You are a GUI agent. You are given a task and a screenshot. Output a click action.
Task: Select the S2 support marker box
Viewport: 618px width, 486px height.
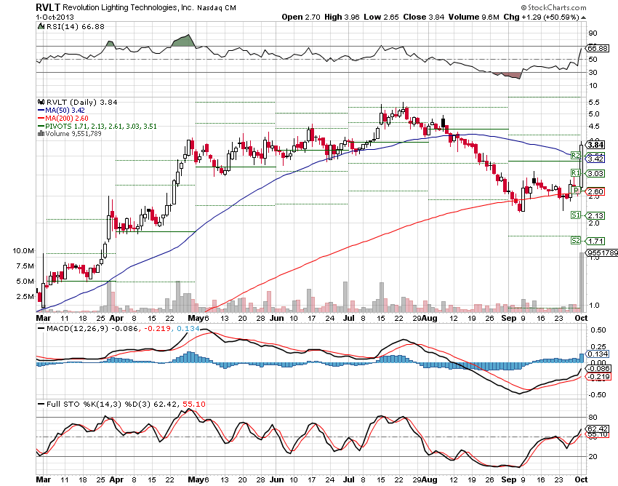576,240
